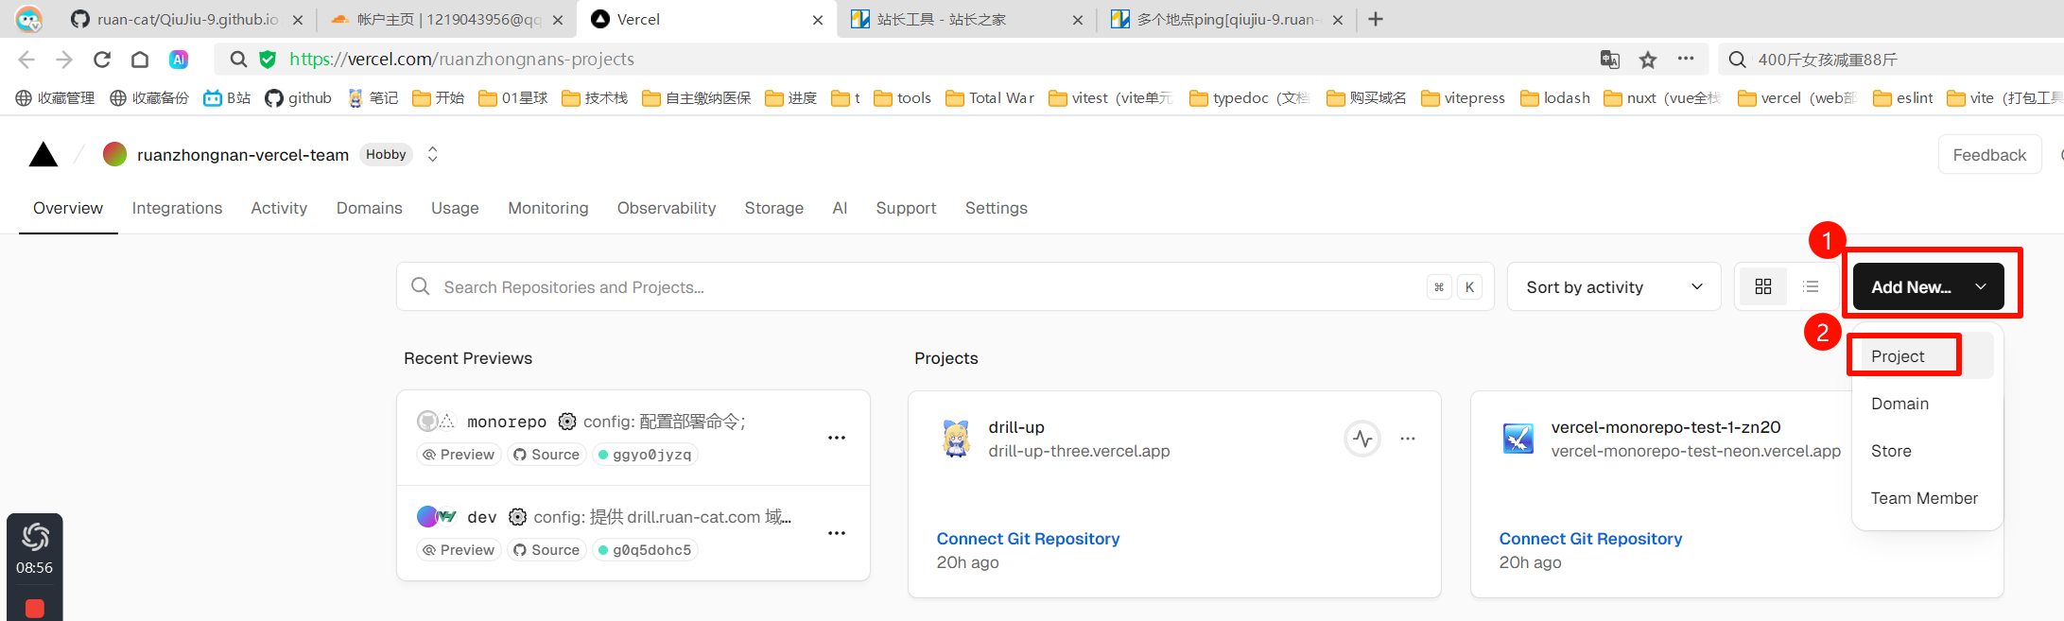Open vercel-monorepo-test-neon.vercel.app link
Screen dimensions: 2064x621
1695,451
